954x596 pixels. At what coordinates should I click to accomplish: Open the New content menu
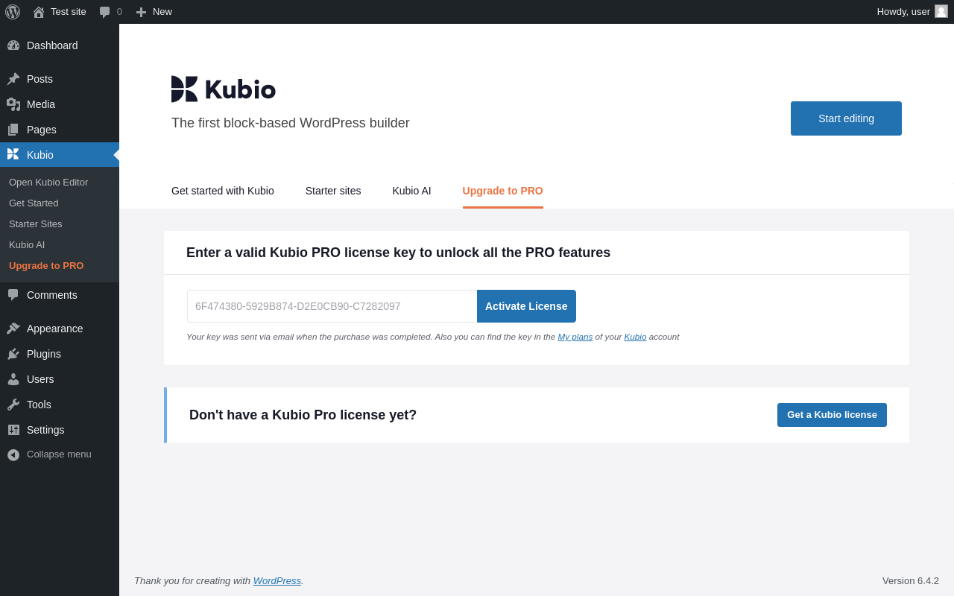(x=154, y=12)
